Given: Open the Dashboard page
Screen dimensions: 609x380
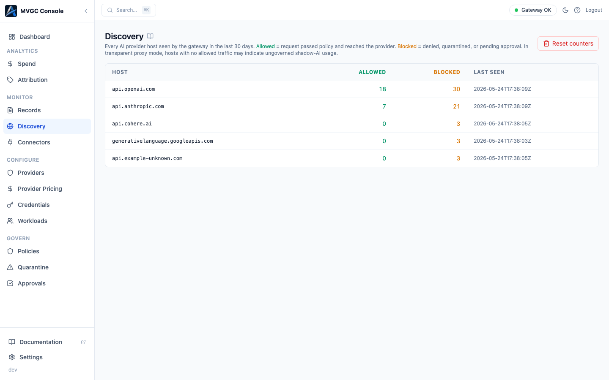Looking at the screenshot, I should [x=47, y=37].
